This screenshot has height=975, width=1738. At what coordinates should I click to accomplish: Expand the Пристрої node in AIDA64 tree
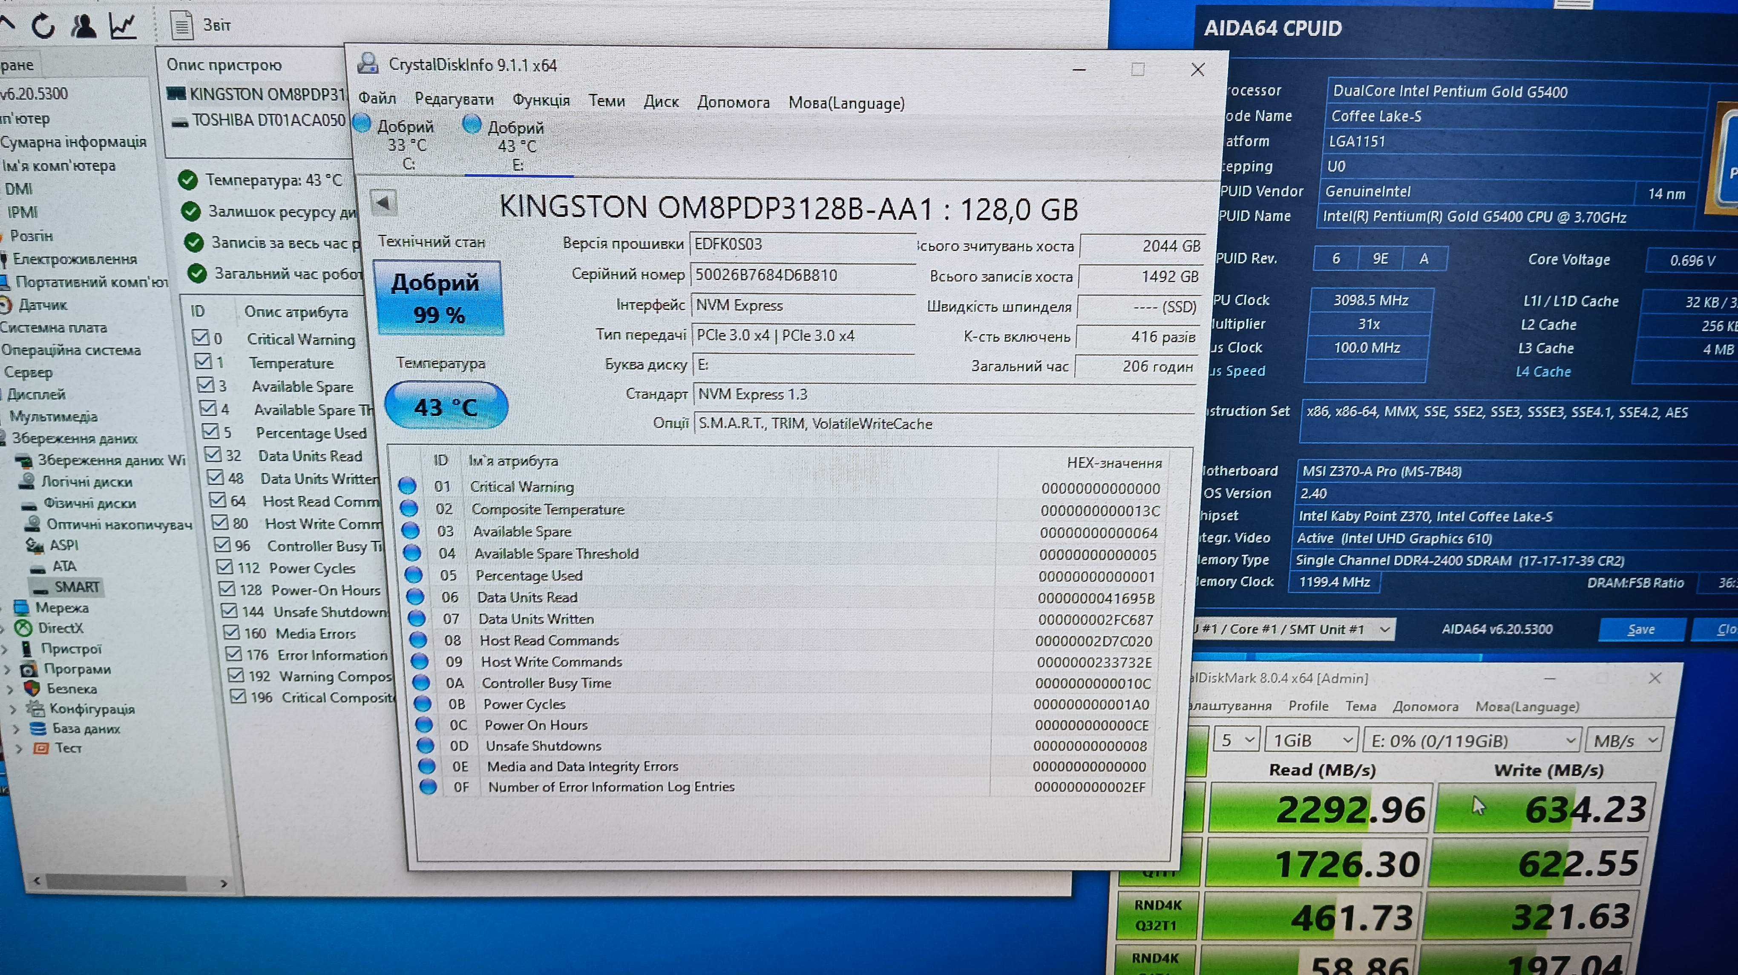point(6,649)
